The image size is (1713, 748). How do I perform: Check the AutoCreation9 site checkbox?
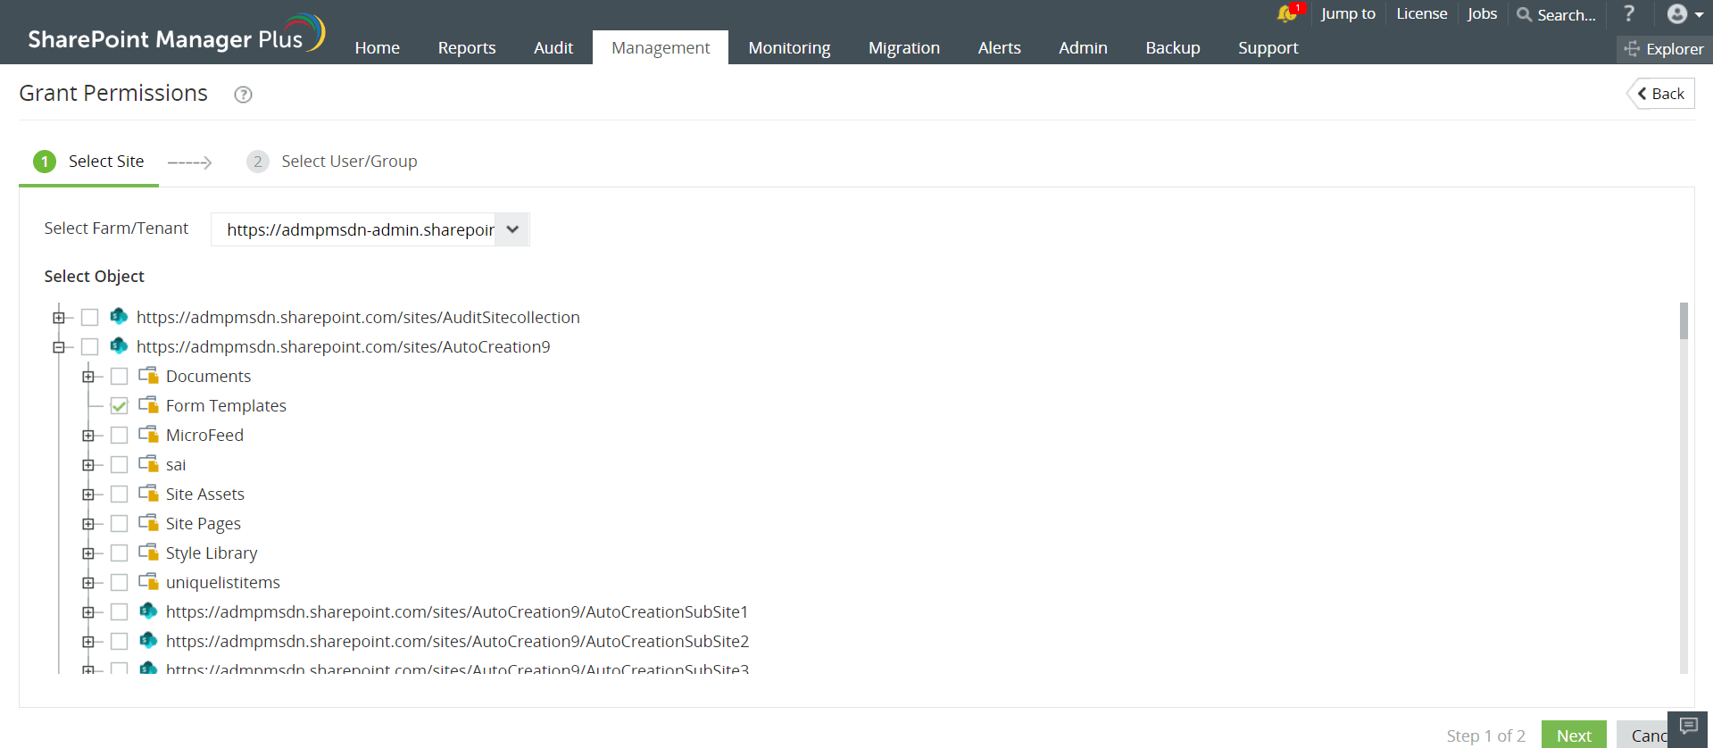pyautogui.click(x=89, y=346)
